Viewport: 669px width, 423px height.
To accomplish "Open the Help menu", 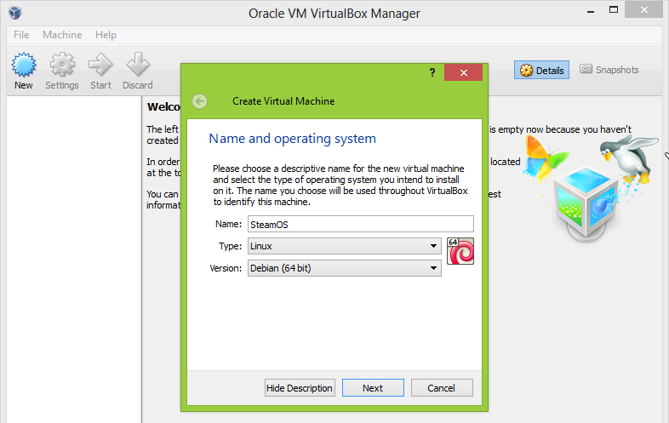I will tap(106, 35).
